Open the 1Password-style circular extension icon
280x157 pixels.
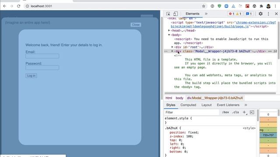[212, 6]
